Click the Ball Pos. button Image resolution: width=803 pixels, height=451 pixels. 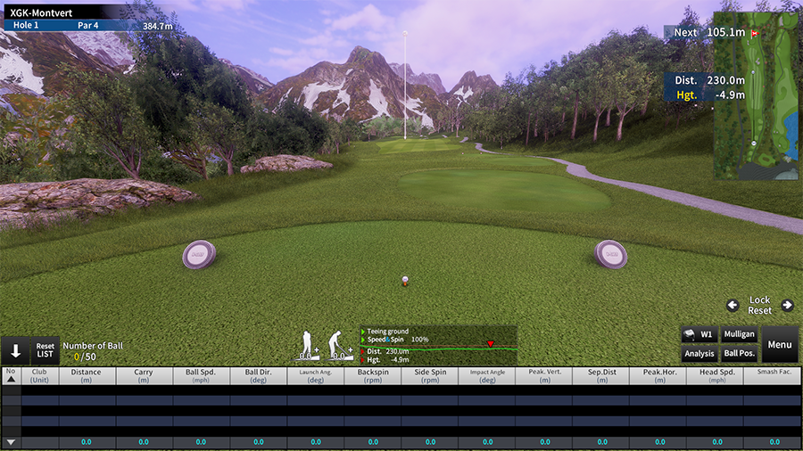[x=739, y=354]
